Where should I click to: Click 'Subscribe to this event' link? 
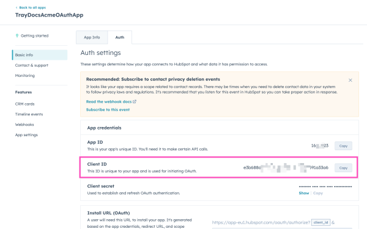coord(108,109)
